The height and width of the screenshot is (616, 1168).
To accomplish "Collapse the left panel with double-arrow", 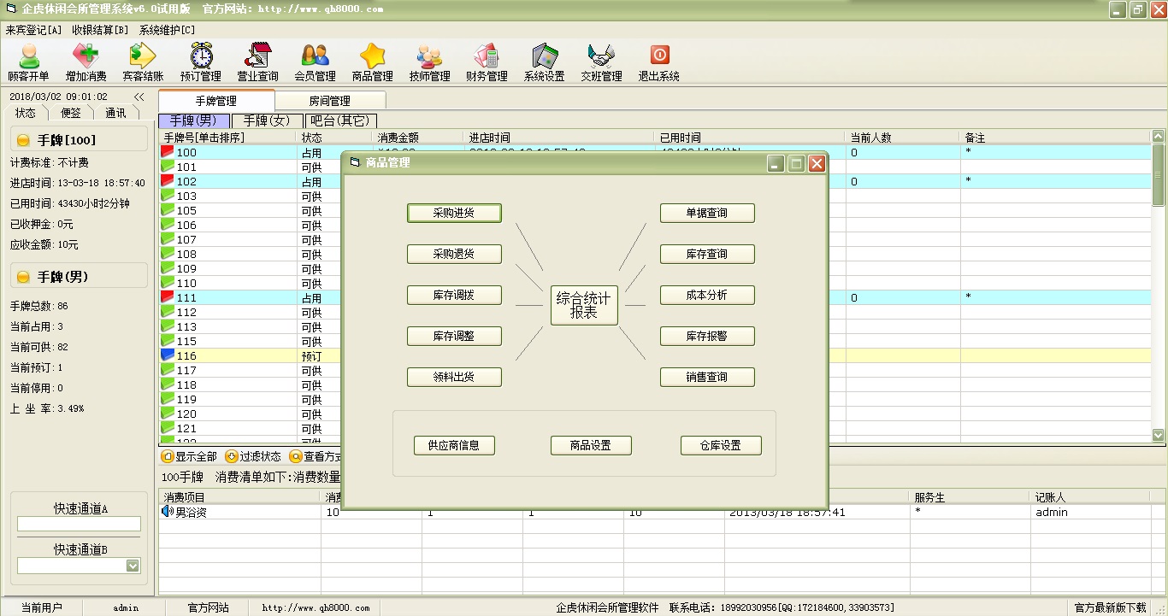I will point(139,97).
